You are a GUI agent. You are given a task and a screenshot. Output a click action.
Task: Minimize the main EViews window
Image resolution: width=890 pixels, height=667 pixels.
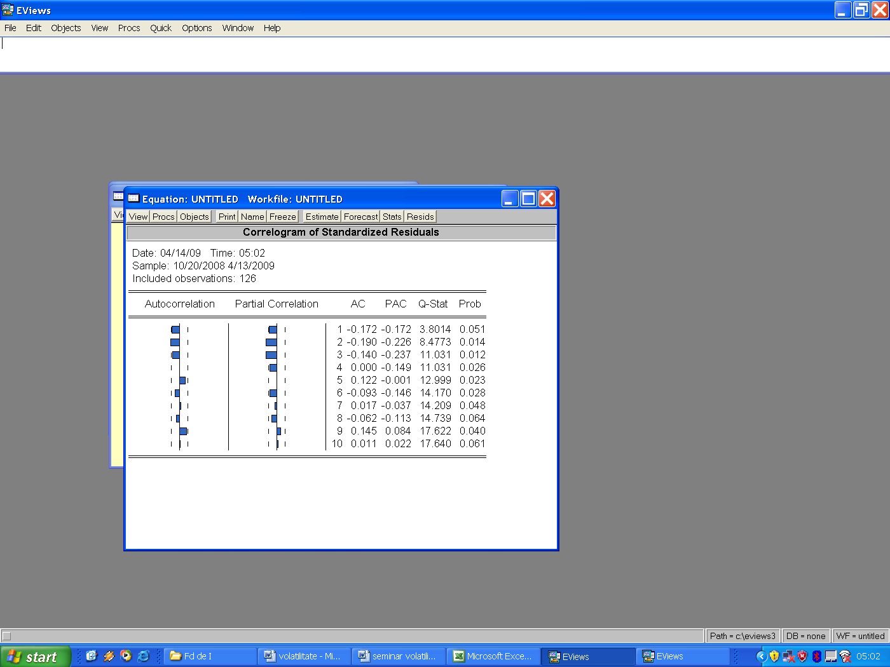coord(843,10)
